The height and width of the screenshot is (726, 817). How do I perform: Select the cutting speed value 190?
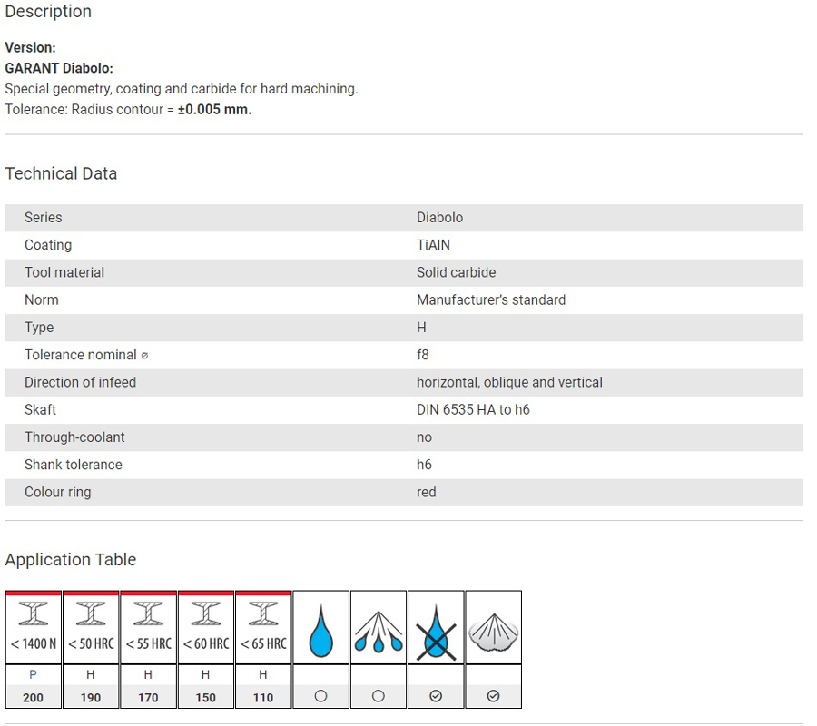point(91,699)
